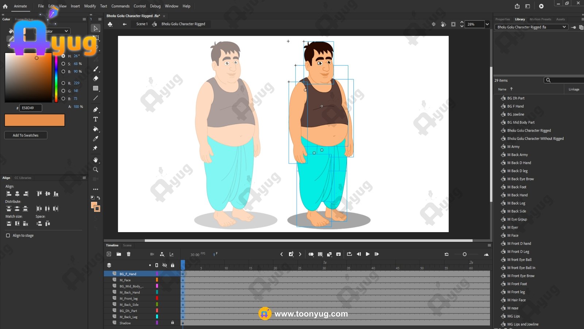The height and width of the screenshot is (329, 584).
Task: Open the library document dropdown
Action: (x=564, y=27)
